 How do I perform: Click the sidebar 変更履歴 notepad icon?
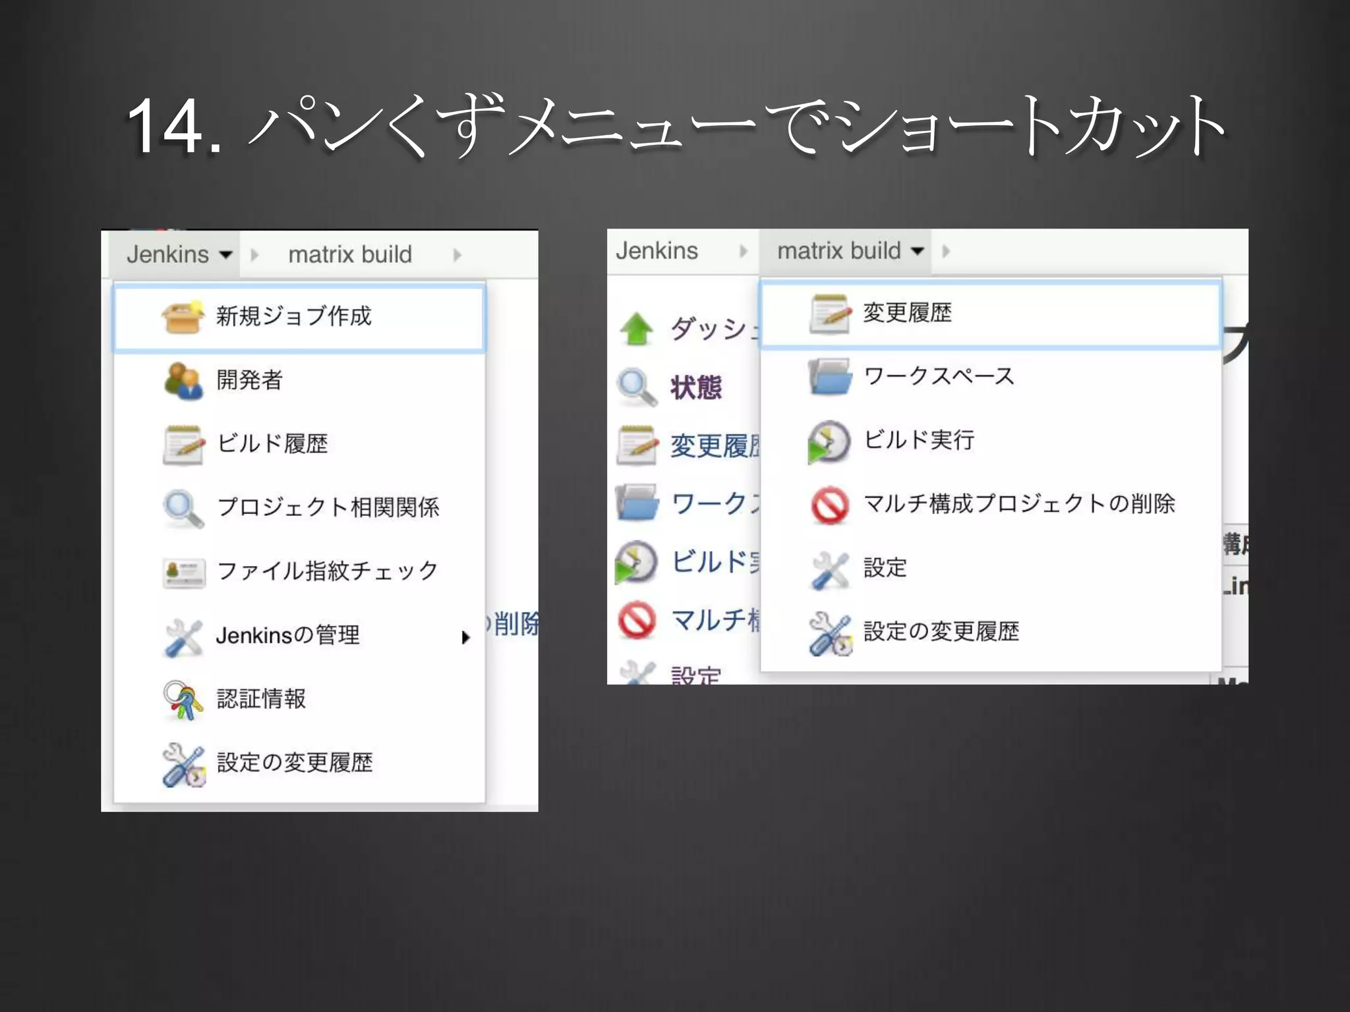[x=637, y=445]
